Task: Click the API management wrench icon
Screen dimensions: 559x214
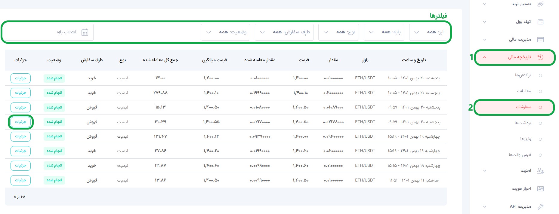Action: pyautogui.click(x=540, y=206)
